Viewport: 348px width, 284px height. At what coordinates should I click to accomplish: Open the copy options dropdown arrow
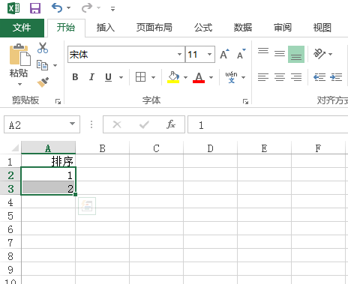(55, 65)
